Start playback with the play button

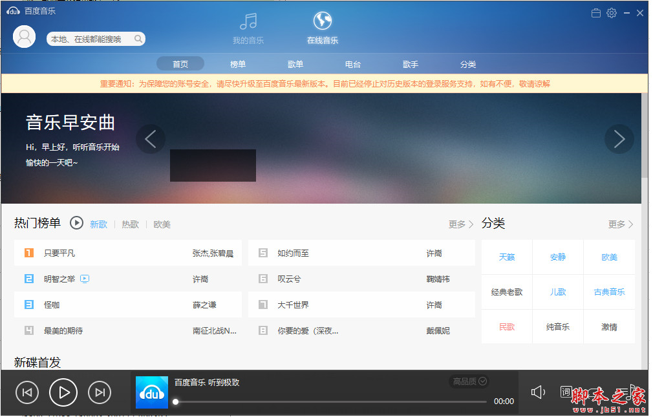pyautogui.click(x=63, y=392)
